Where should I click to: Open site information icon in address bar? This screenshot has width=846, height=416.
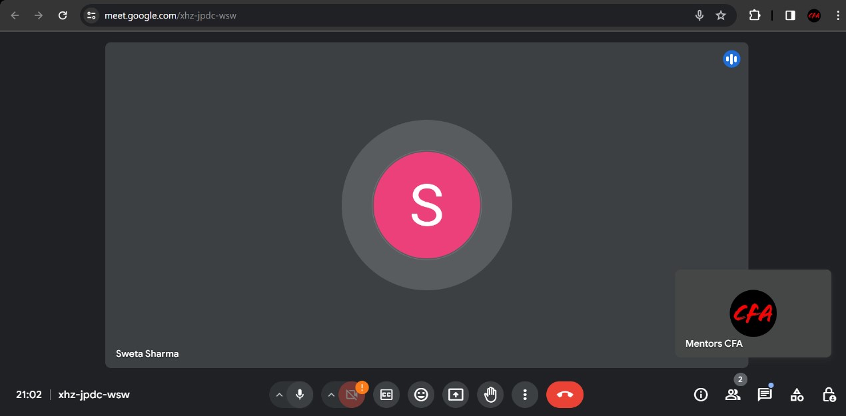(91, 15)
